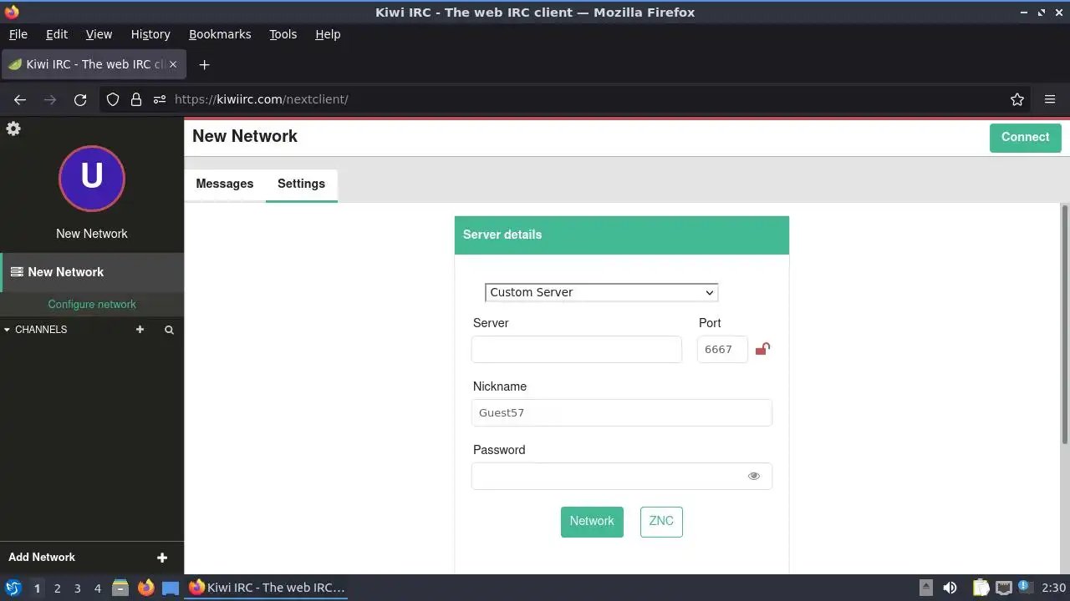Click the Add Network label
Viewport: 1070px width, 601px height.
[x=42, y=558]
